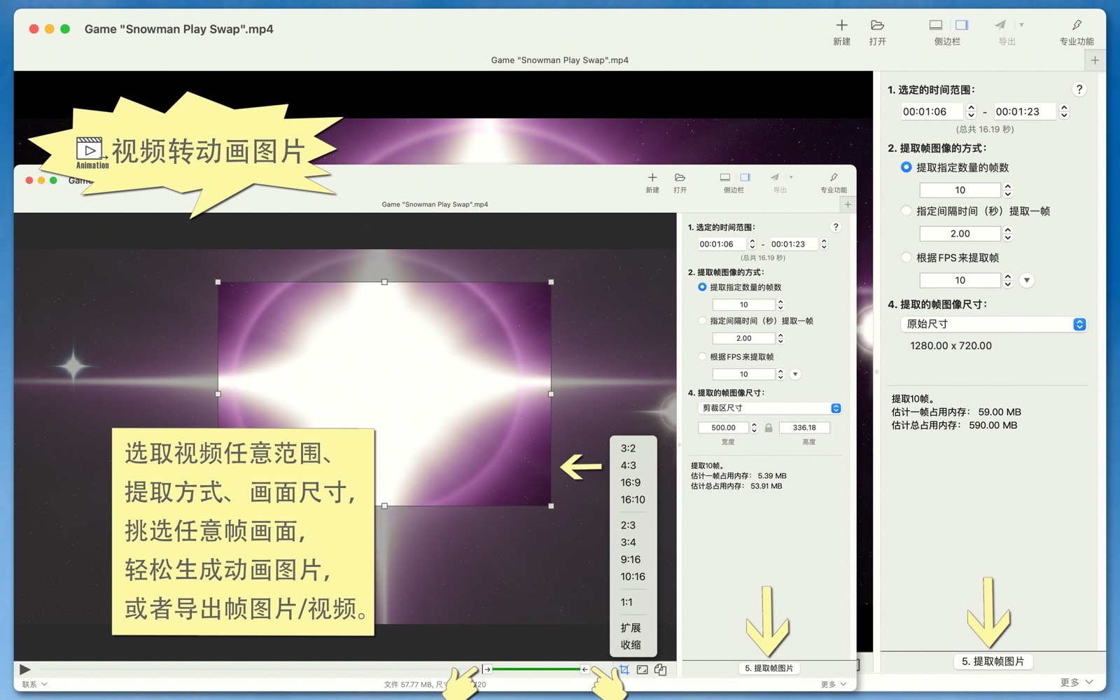Select 指定间隔时间（秒）提取一帧 radio in the outer right panel

pos(906,211)
